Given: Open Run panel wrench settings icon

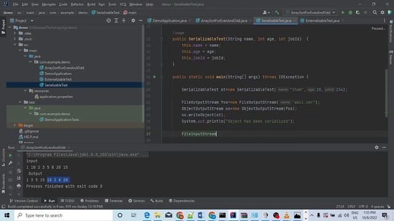Looking at the screenshot, I should pos(10,163).
